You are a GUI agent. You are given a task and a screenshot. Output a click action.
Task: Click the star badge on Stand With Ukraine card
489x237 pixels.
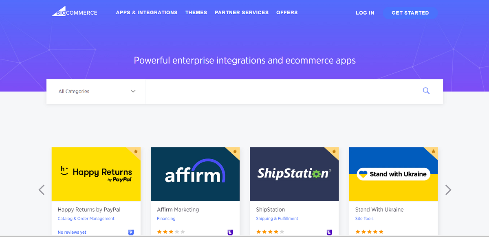coord(434,152)
